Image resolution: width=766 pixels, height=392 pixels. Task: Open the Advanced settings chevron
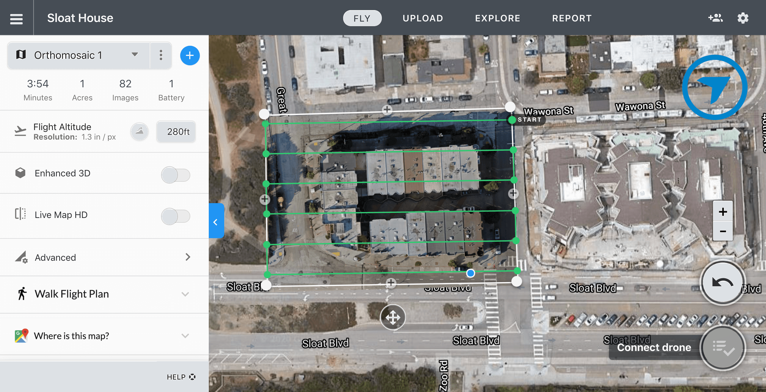188,257
